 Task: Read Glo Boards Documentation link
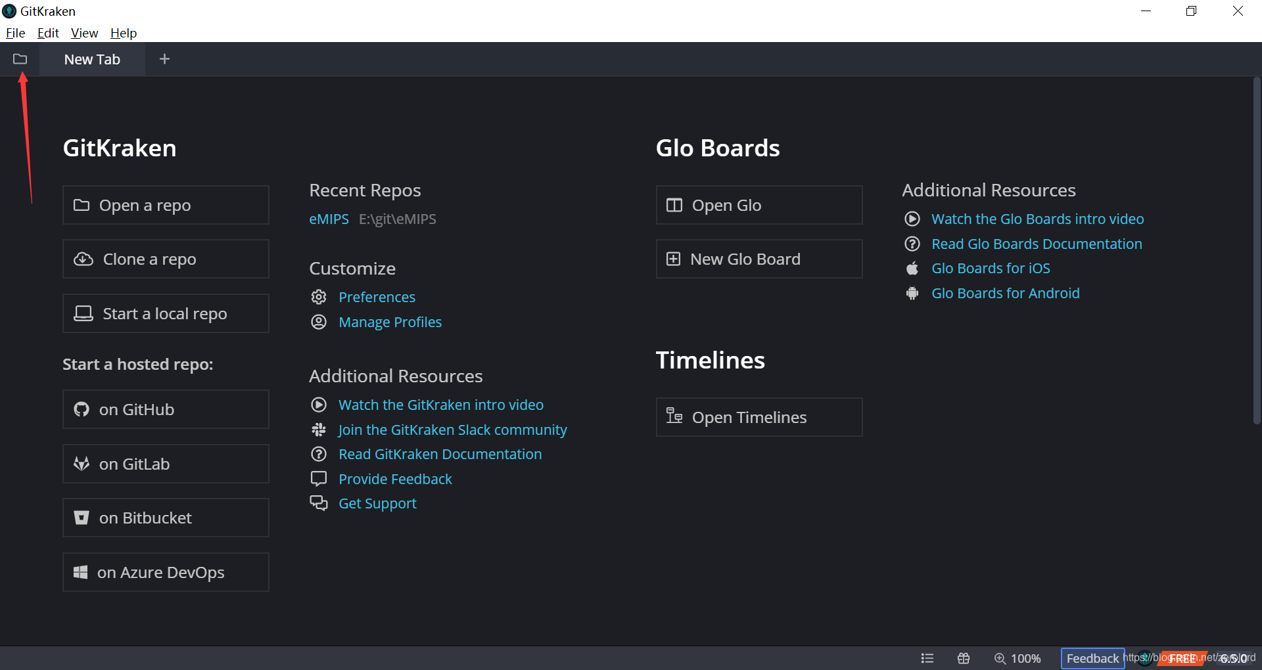coord(1037,244)
